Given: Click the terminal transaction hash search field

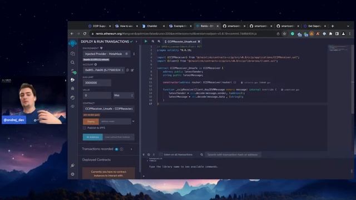Looking at the screenshot, I should coord(233,154).
